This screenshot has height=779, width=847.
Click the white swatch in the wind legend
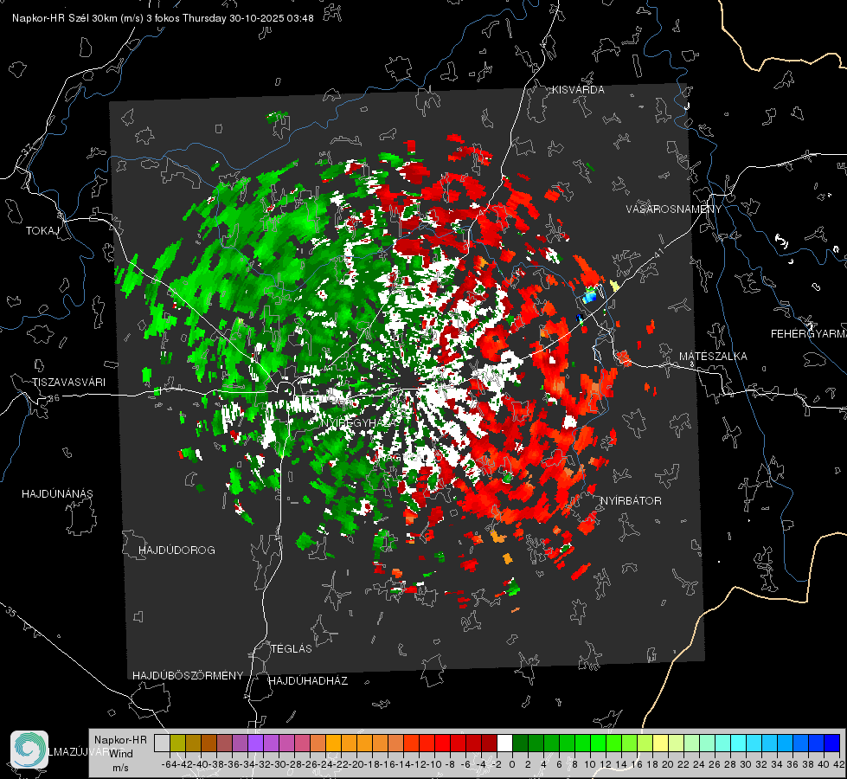click(x=504, y=743)
